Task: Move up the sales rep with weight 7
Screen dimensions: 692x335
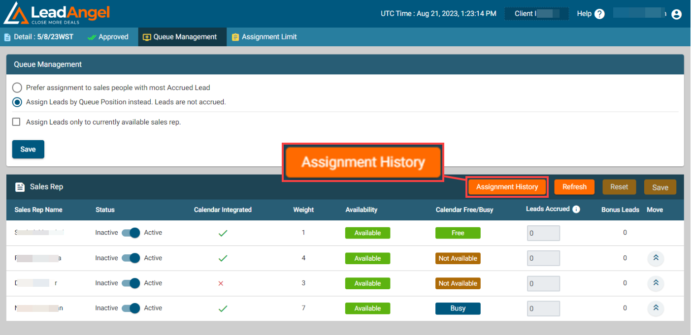Action: [x=656, y=308]
